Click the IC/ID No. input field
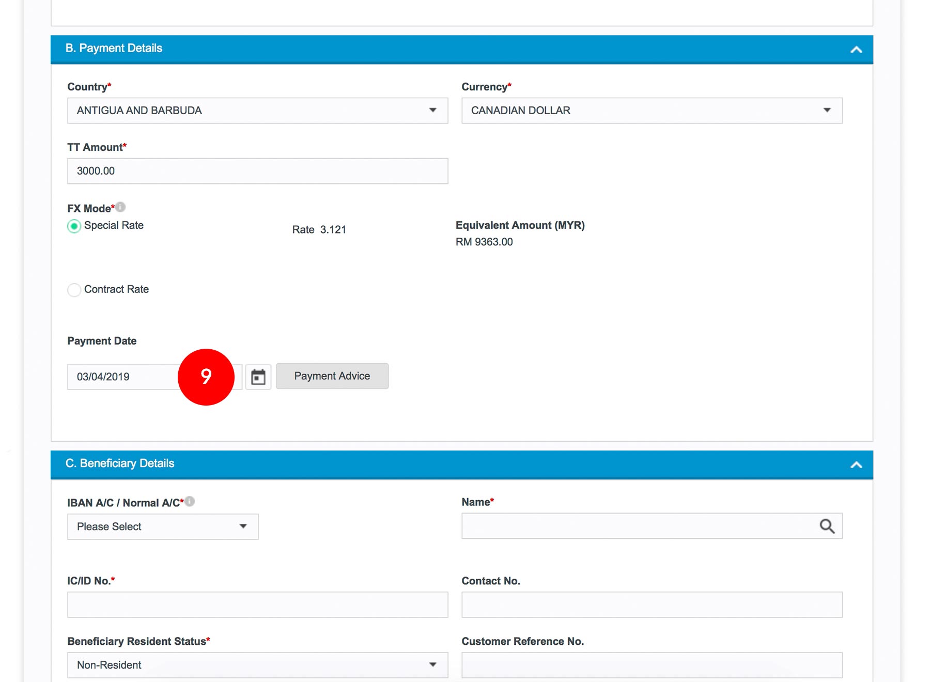This screenshot has width=930, height=682. coord(257,605)
